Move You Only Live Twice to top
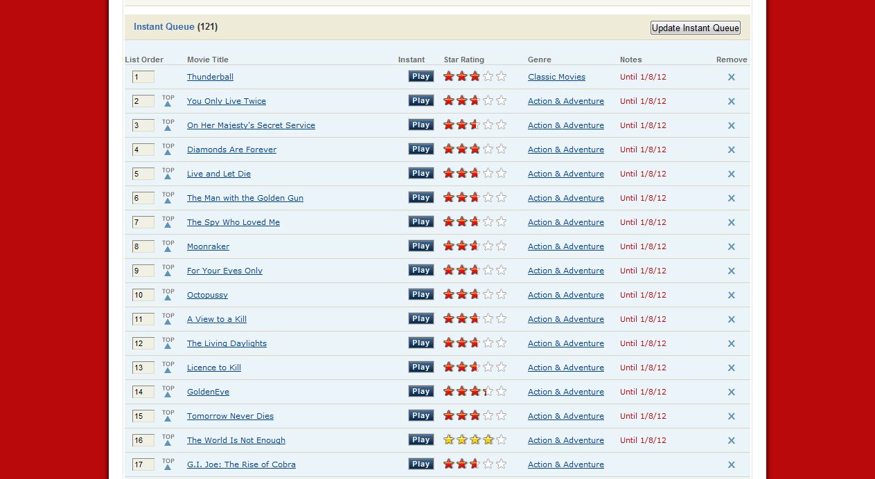This screenshot has width=875, height=479. pyautogui.click(x=168, y=101)
